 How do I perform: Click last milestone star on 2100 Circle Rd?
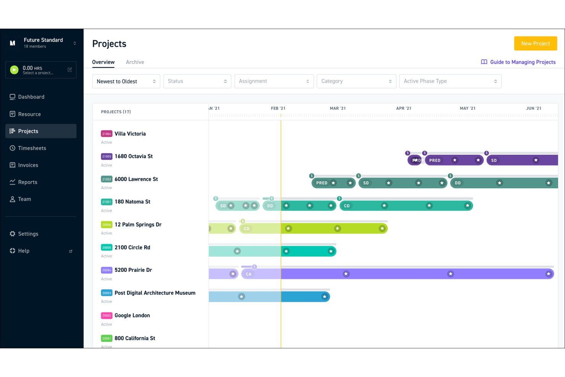(x=331, y=251)
